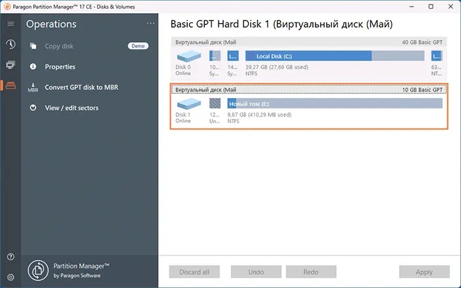
Task: Click the Basic GPT Hard Disk 1 title
Action: coord(282,24)
